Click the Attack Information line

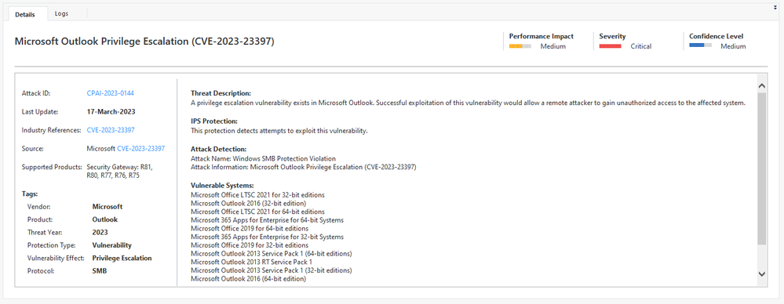[x=304, y=167]
